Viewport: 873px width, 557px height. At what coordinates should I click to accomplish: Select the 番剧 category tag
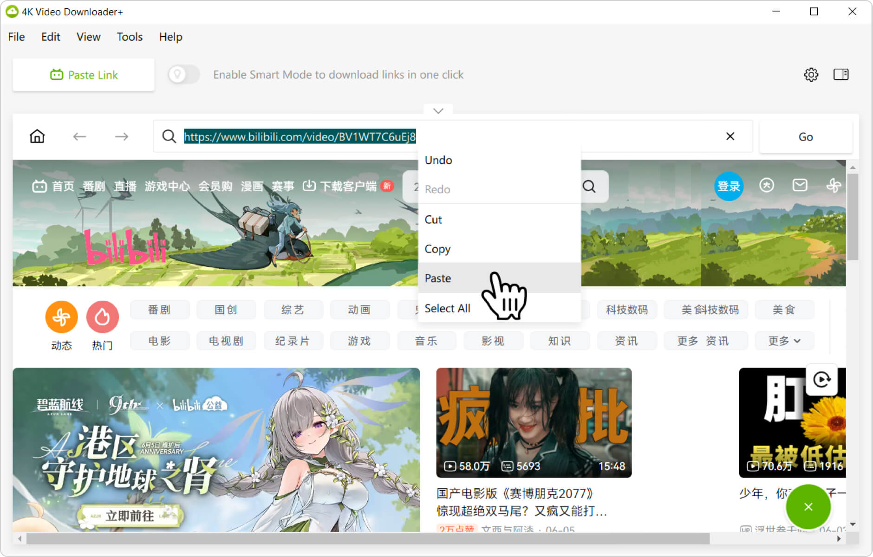tap(160, 310)
